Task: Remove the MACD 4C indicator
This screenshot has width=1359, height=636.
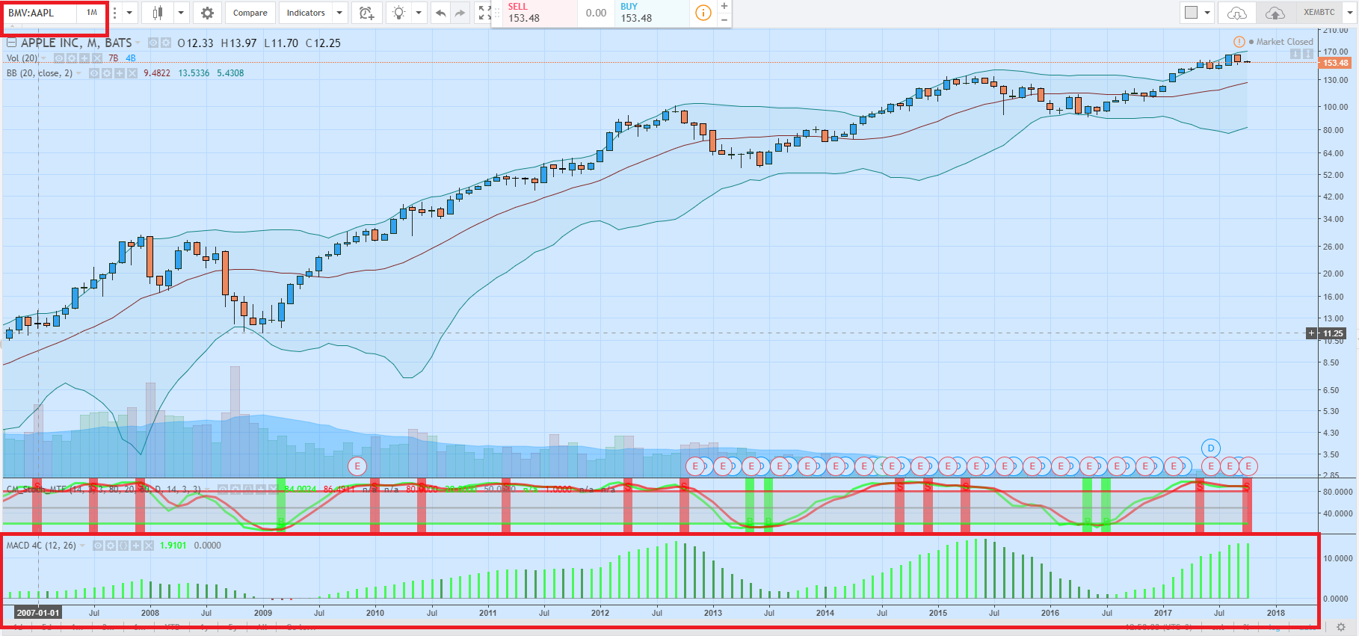Action: (x=149, y=546)
